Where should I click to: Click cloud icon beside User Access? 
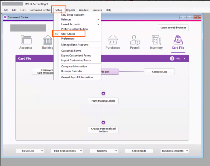coord(56,34)
